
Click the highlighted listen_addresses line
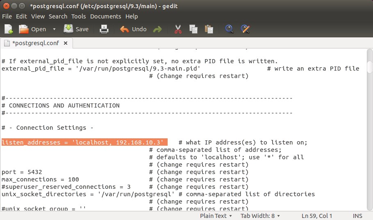pyautogui.click(x=84, y=142)
